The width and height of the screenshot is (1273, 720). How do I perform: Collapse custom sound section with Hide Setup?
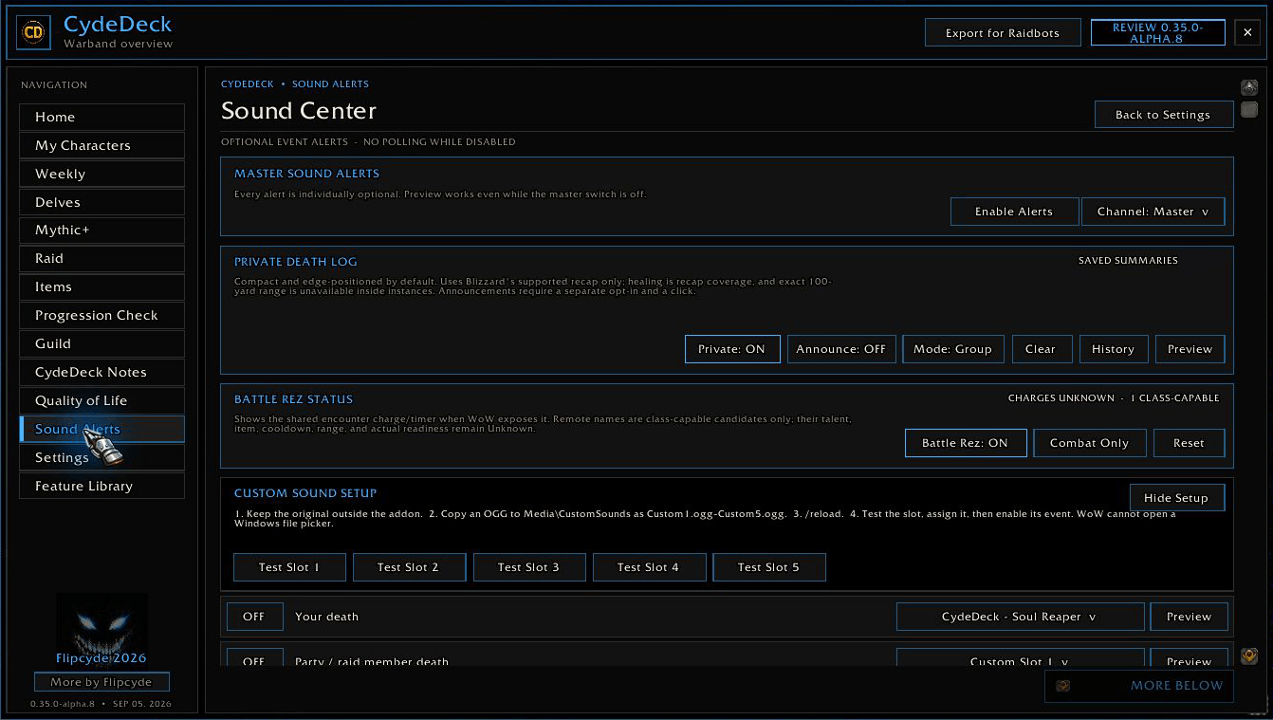click(x=1176, y=498)
